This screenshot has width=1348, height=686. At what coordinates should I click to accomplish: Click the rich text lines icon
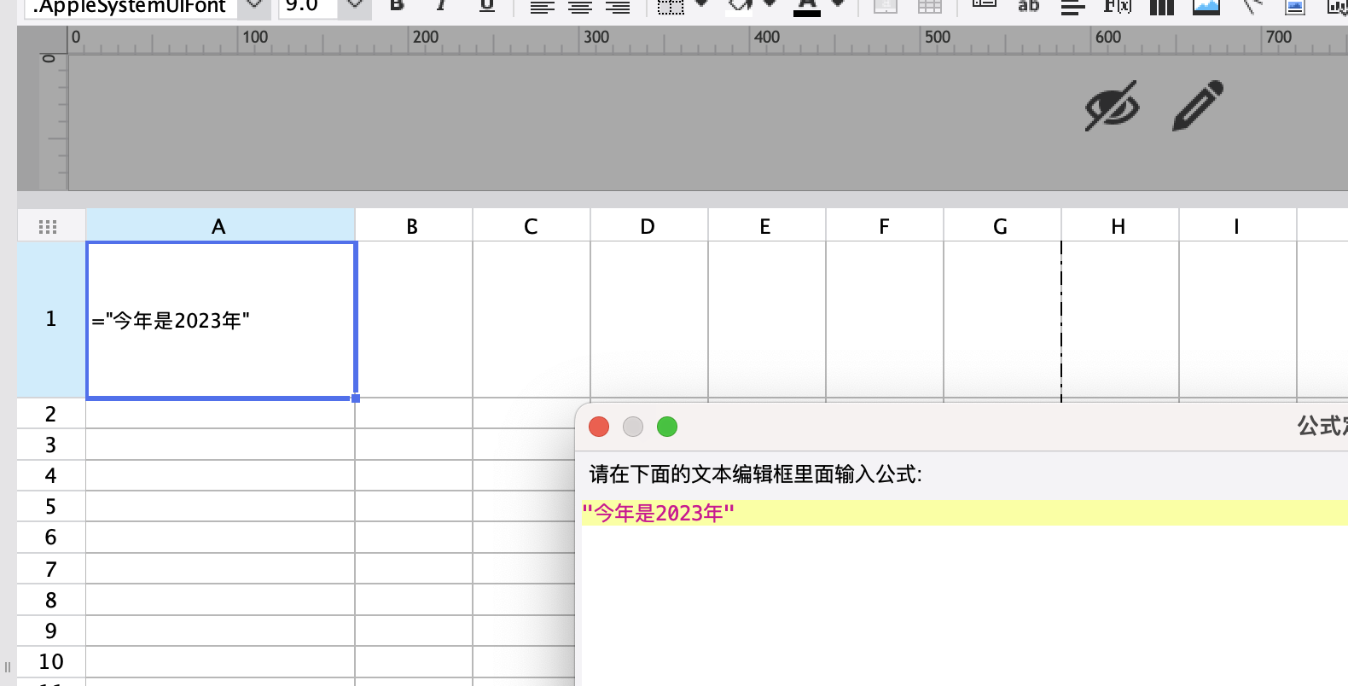1072,7
